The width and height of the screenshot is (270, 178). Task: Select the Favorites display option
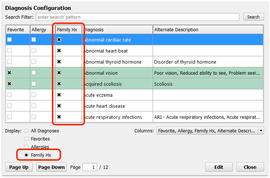point(26,139)
